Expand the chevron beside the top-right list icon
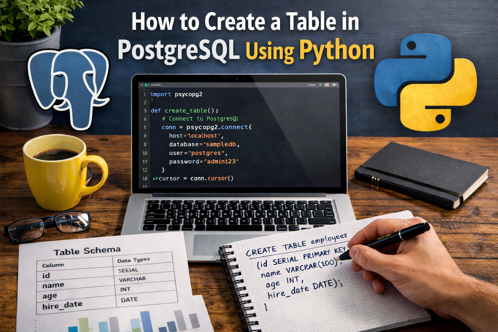Screen dimensions: 498x332 click(338, 85)
